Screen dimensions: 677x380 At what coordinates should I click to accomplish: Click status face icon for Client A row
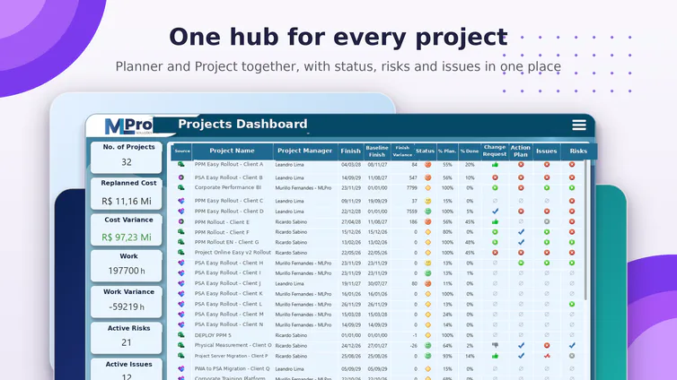[428, 165]
